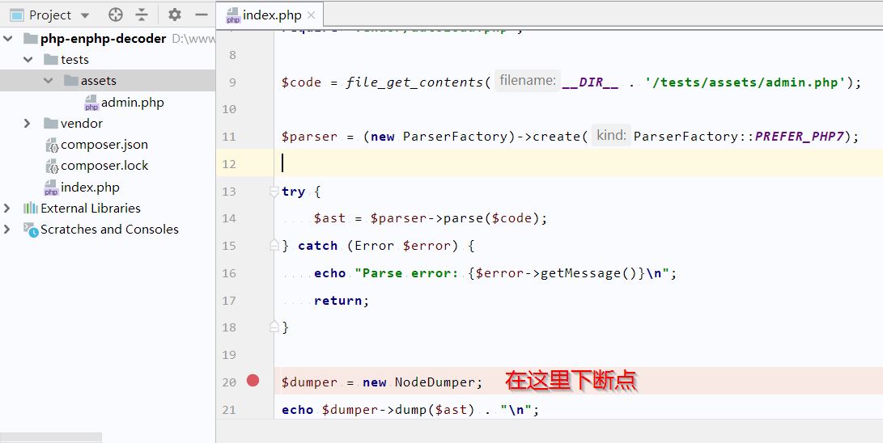This screenshot has height=443, width=883.
Task: Collapse the tests folder
Action: click(x=28, y=60)
